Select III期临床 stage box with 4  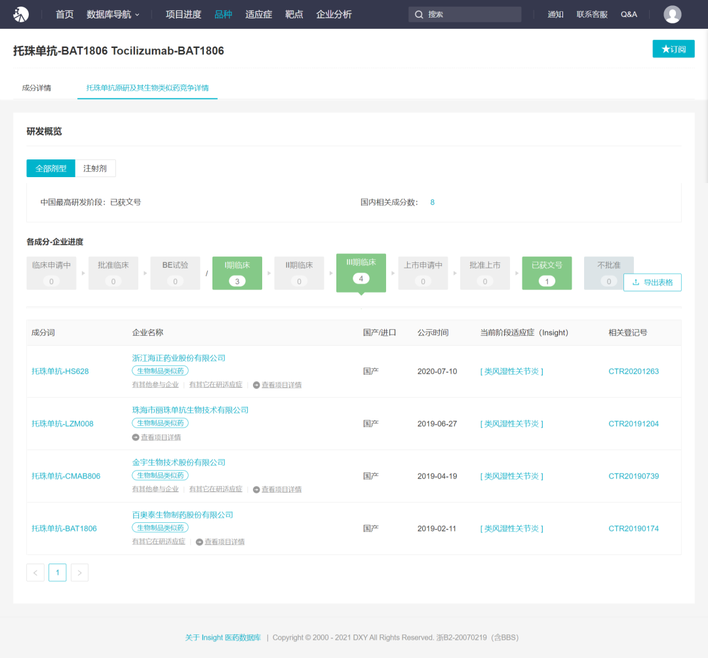pos(361,273)
